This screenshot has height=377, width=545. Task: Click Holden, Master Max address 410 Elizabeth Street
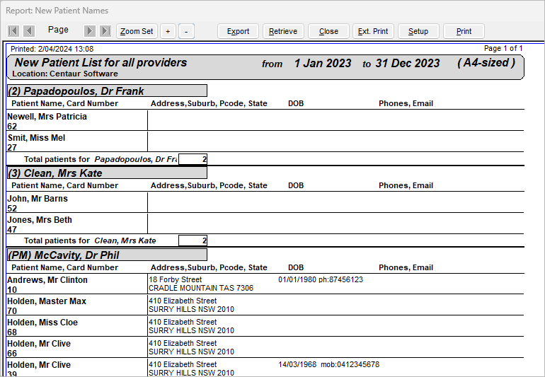tap(183, 301)
